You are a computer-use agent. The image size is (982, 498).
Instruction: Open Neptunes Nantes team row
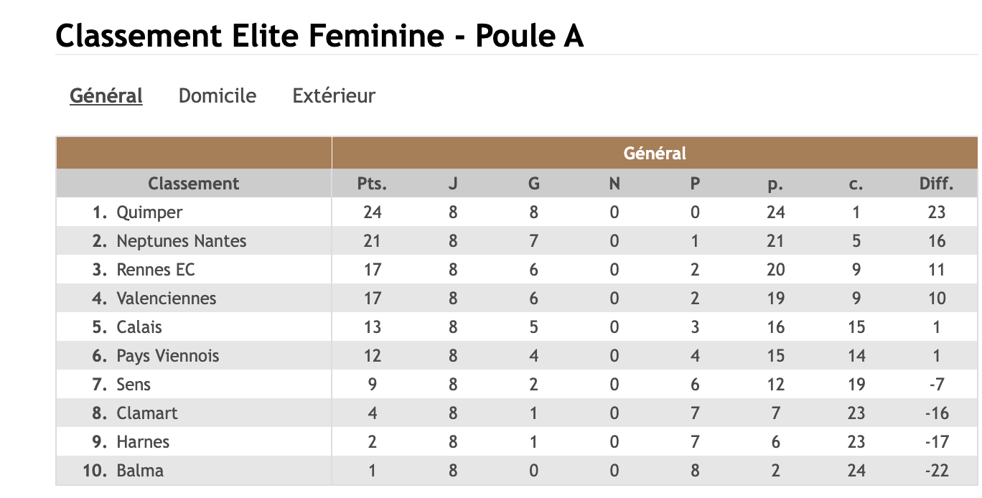[x=181, y=241]
